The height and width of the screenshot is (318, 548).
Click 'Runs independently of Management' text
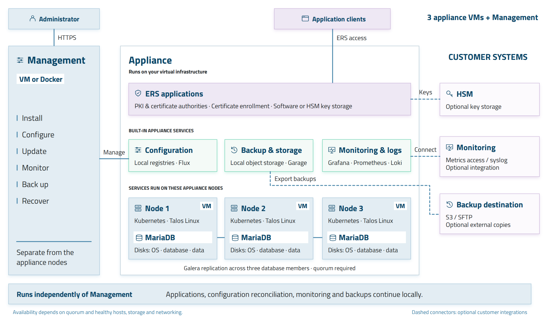(74, 294)
